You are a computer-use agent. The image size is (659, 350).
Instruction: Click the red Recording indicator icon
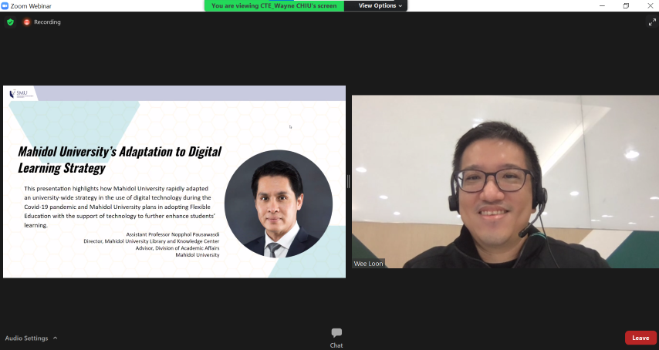point(26,22)
